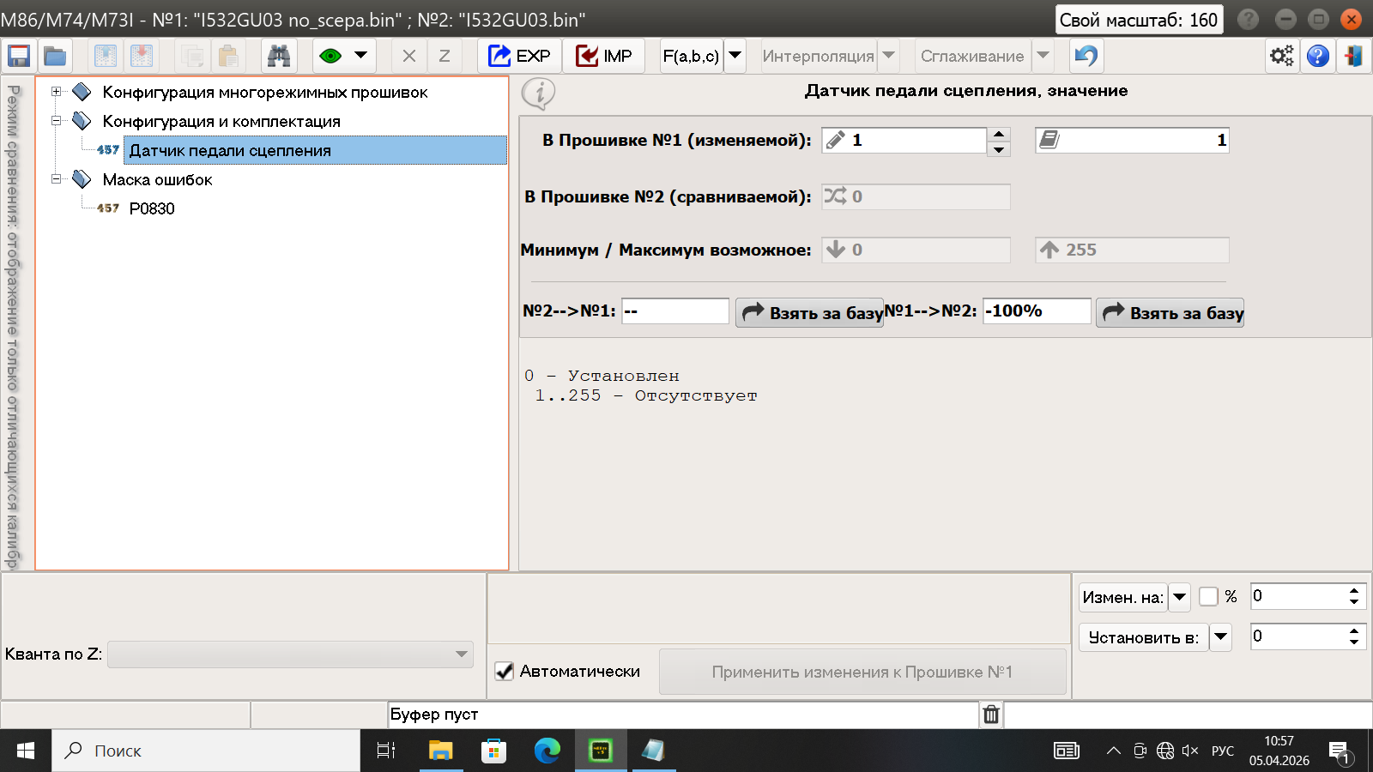Screen dimensions: 1373x772
Task: Select Датчик педали сцепления tree item
Action: (230, 150)
